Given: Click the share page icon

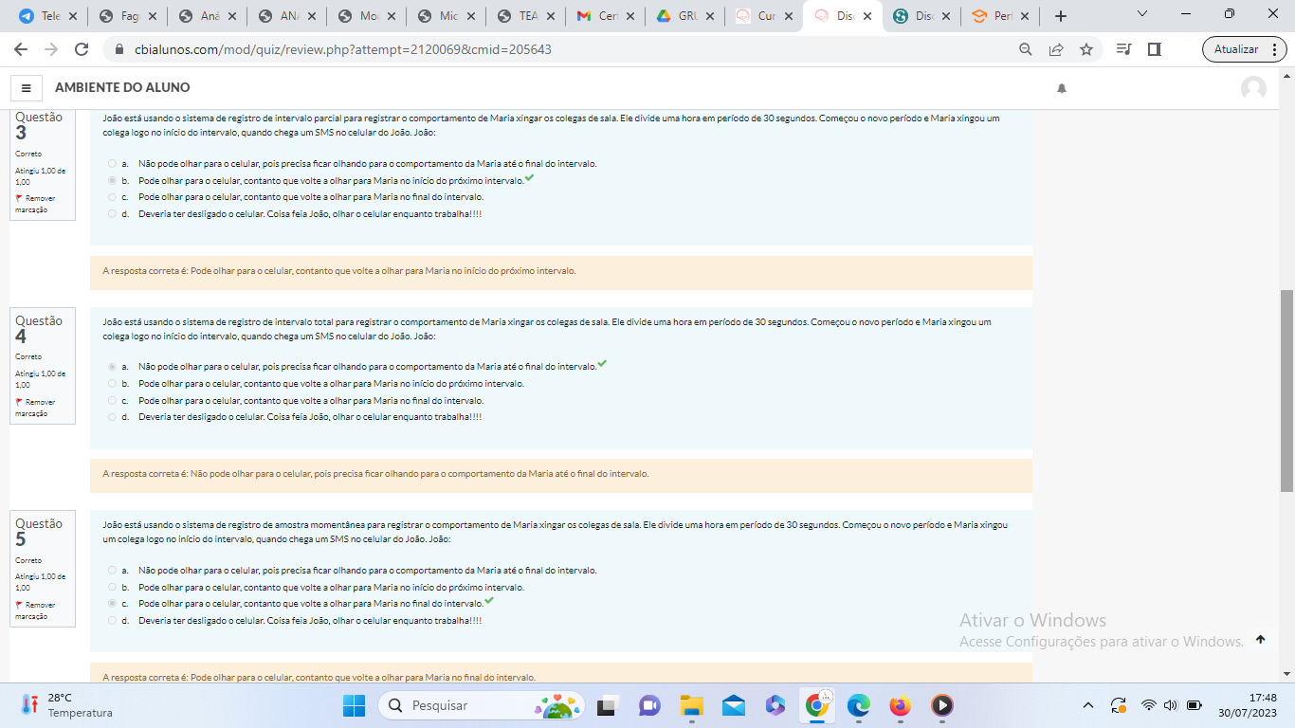Looking at the screenshot, I should pos(1056,49).
